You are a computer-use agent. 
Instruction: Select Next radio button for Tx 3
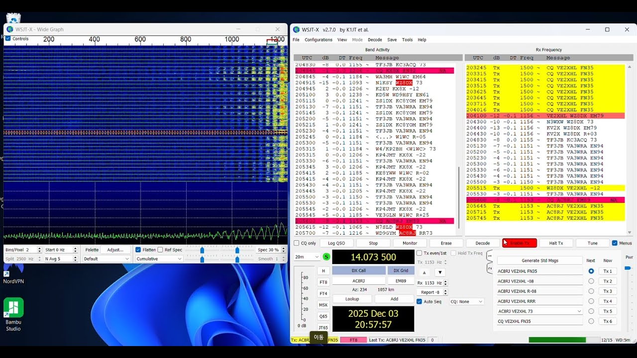pyautogui.click(x=591, y=291)
